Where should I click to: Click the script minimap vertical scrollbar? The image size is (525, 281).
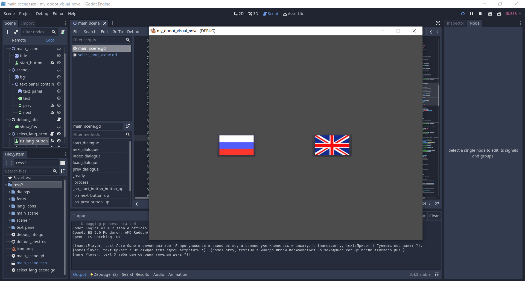[x=439, y=96]
